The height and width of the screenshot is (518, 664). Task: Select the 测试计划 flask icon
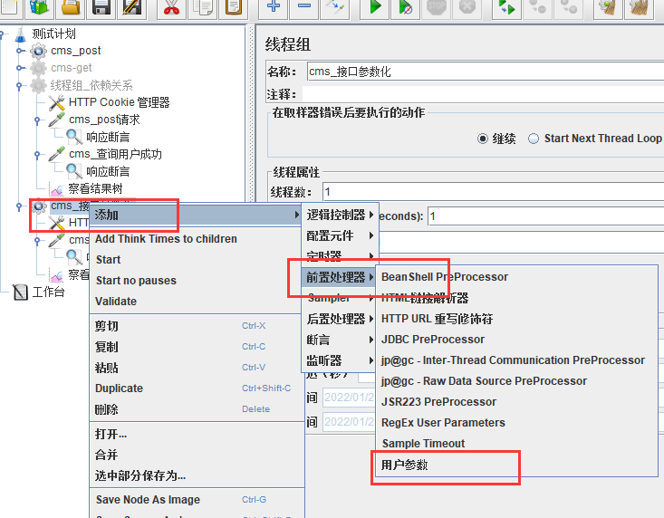20,34
